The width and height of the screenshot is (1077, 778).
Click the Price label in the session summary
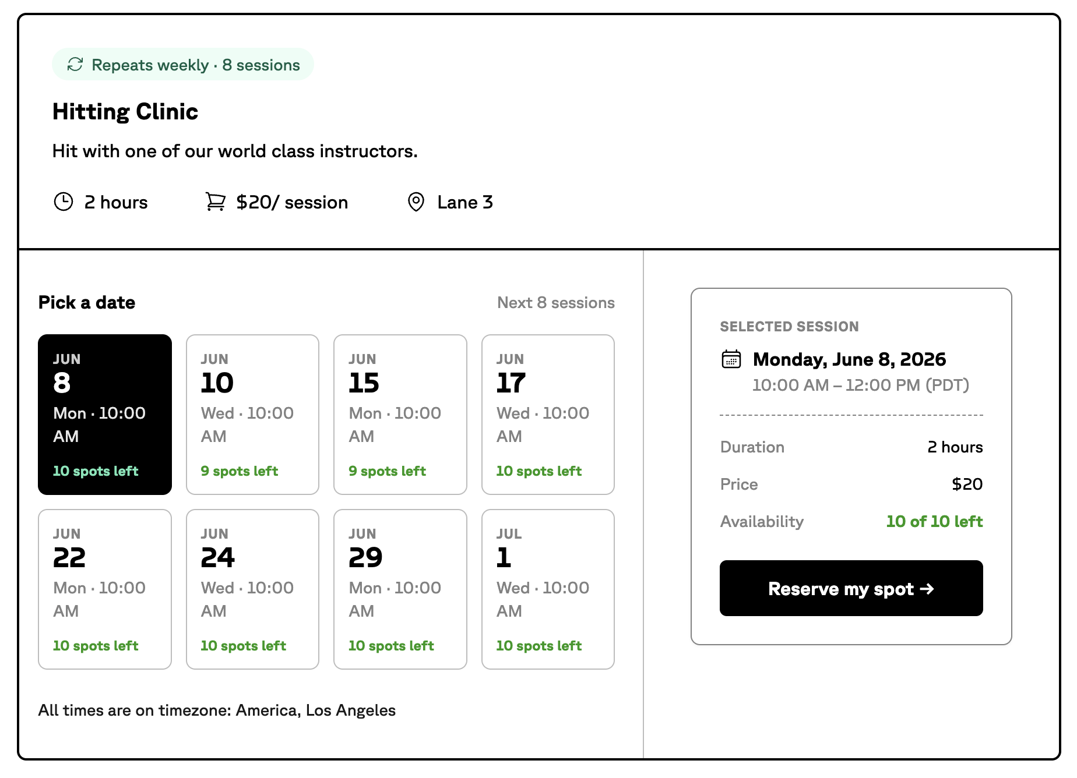click(x=739, y=485)
